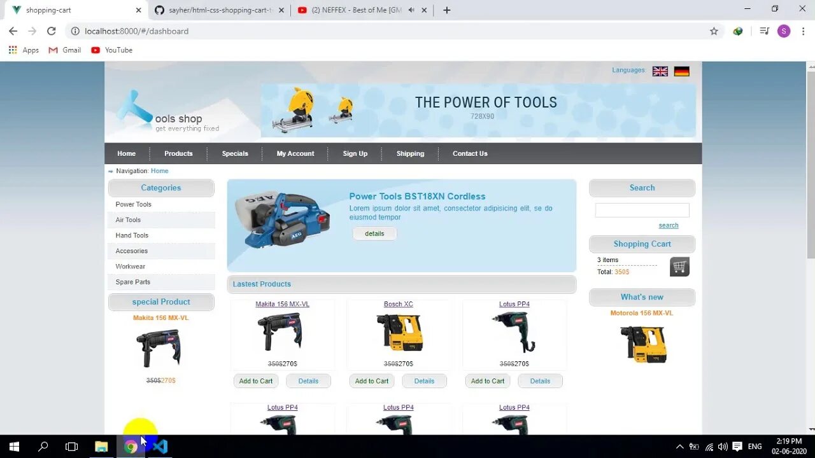This screenshot has width=815, height=458.
Task: Go back with the browser back arrow
Action: tap(13, 31)
